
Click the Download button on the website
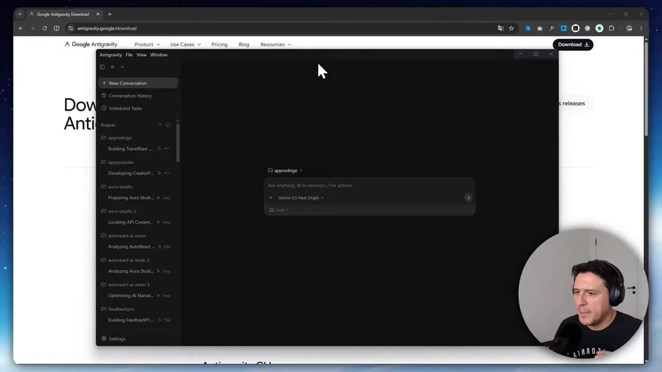573,44
